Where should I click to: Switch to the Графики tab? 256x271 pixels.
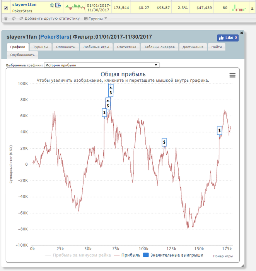[x=18, y=47]
